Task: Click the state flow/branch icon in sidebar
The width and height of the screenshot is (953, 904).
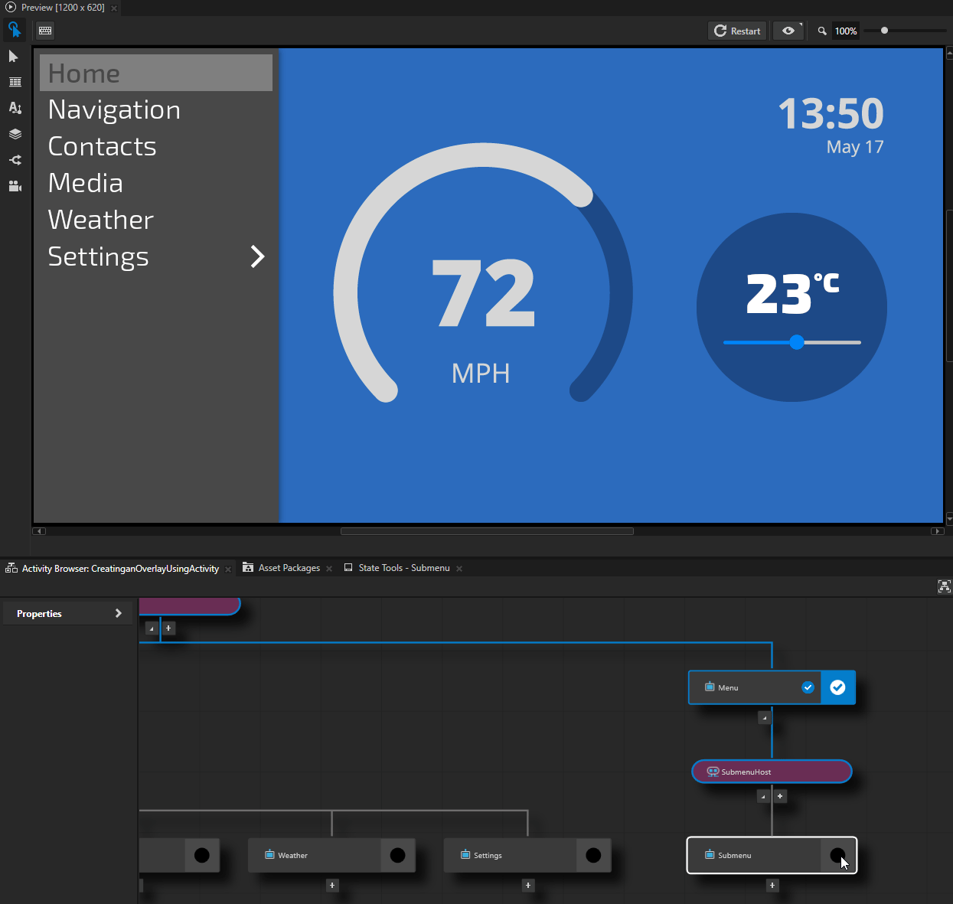Action: click(x=15, y=160)
